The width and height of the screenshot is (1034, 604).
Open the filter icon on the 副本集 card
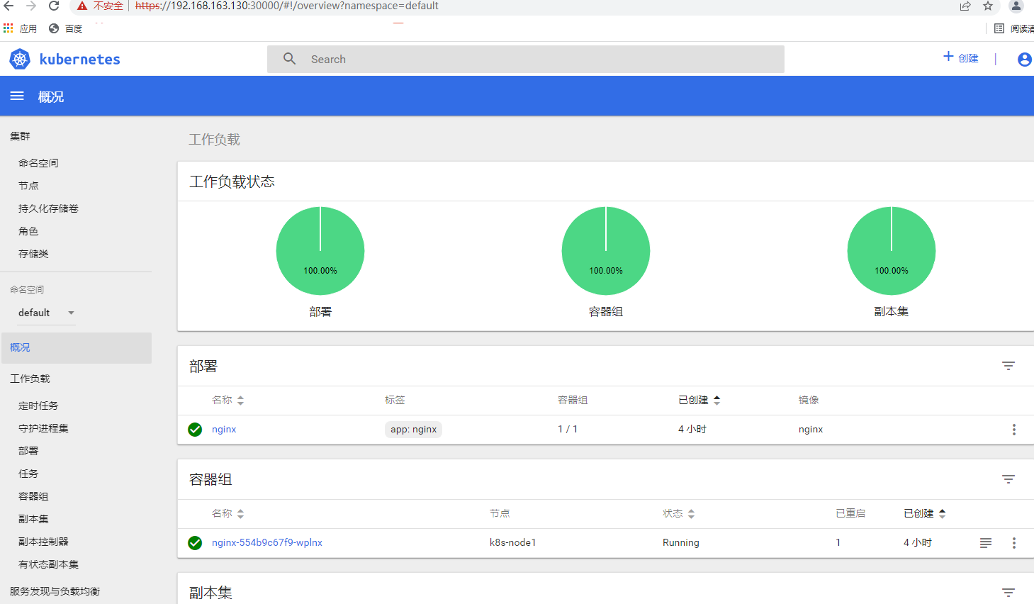tap(1008, 591)
